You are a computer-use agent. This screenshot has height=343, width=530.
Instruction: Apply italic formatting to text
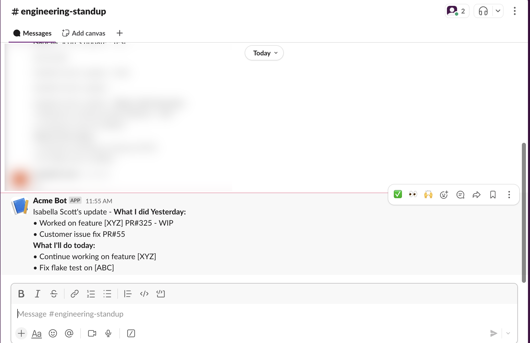pyautogui.click(x=38, y=293)
